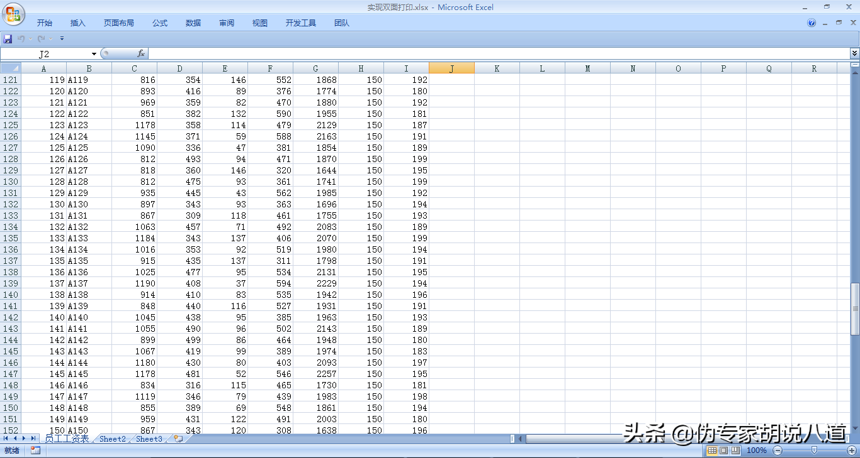Select column G header

(315, 68)
